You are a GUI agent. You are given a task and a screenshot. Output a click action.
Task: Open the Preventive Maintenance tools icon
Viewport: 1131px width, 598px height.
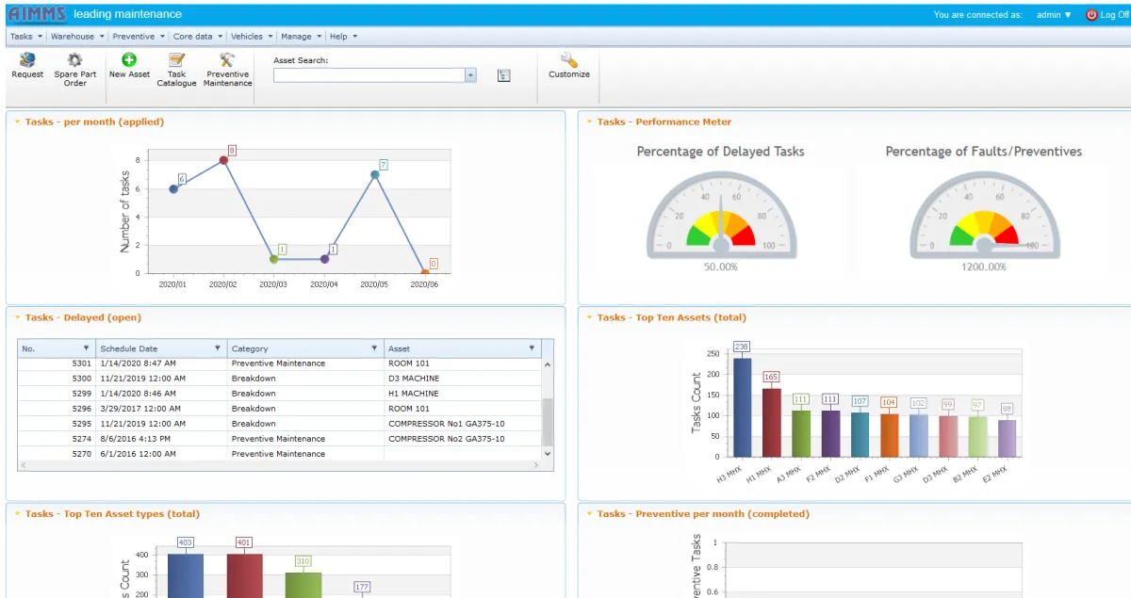point(227,59)
